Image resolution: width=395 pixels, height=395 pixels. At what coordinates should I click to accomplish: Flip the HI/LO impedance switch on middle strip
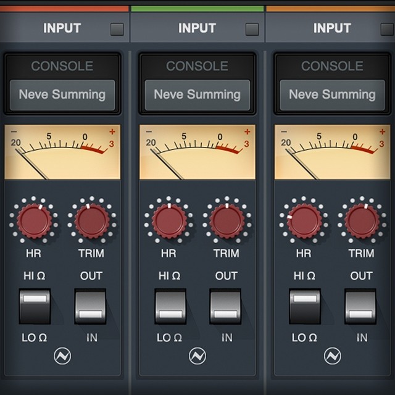coord(170,307)
